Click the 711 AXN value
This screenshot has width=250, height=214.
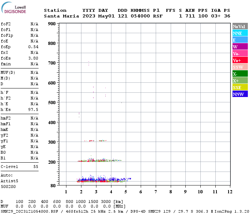[x=190, y=16]
